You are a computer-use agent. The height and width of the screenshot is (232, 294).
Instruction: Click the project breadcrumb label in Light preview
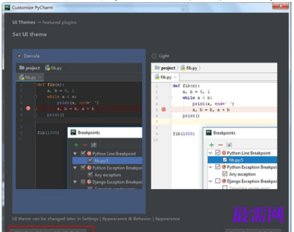pyautogui.click(x=168, y=68)
